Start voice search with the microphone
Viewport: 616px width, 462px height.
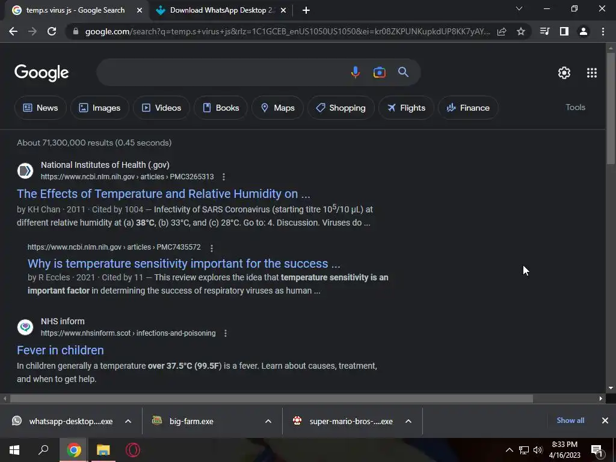pyautogui.click(x=355, y=72)
